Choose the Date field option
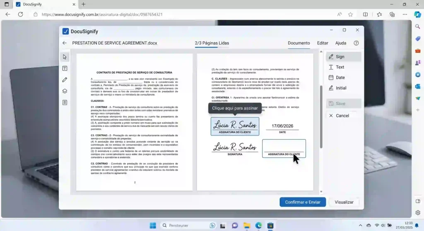 point(343,77)
